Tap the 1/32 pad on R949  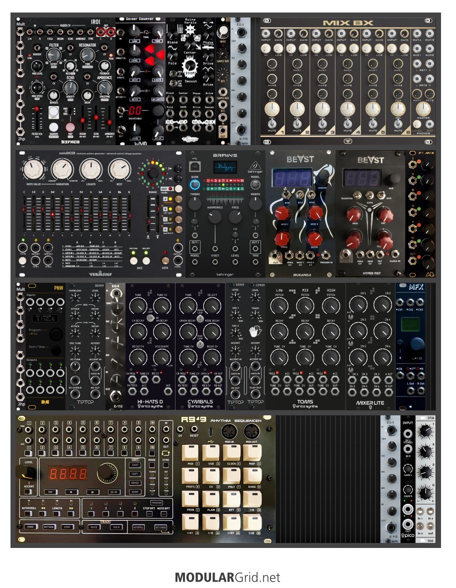coord(252,522)
